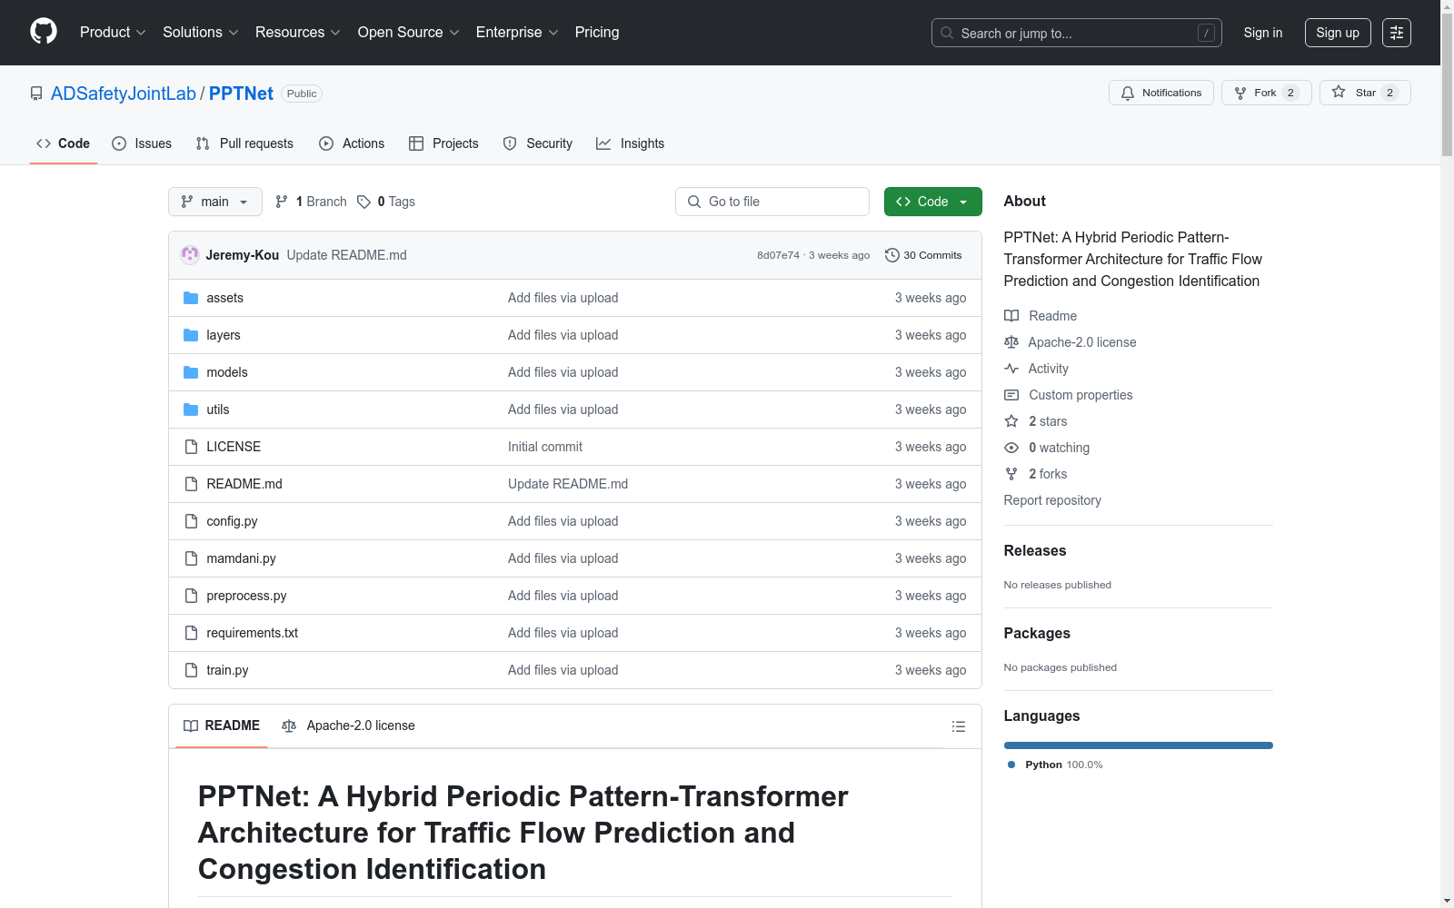
Task: Click the accessibility settings icon in header
Action: pyautogui.click(x=1396, y=33)
